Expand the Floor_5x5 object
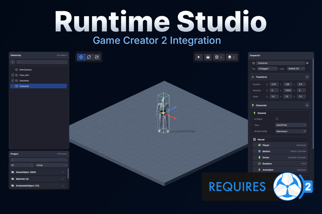The width and height of the screenshot is (322, 214). tap(13, 75)
